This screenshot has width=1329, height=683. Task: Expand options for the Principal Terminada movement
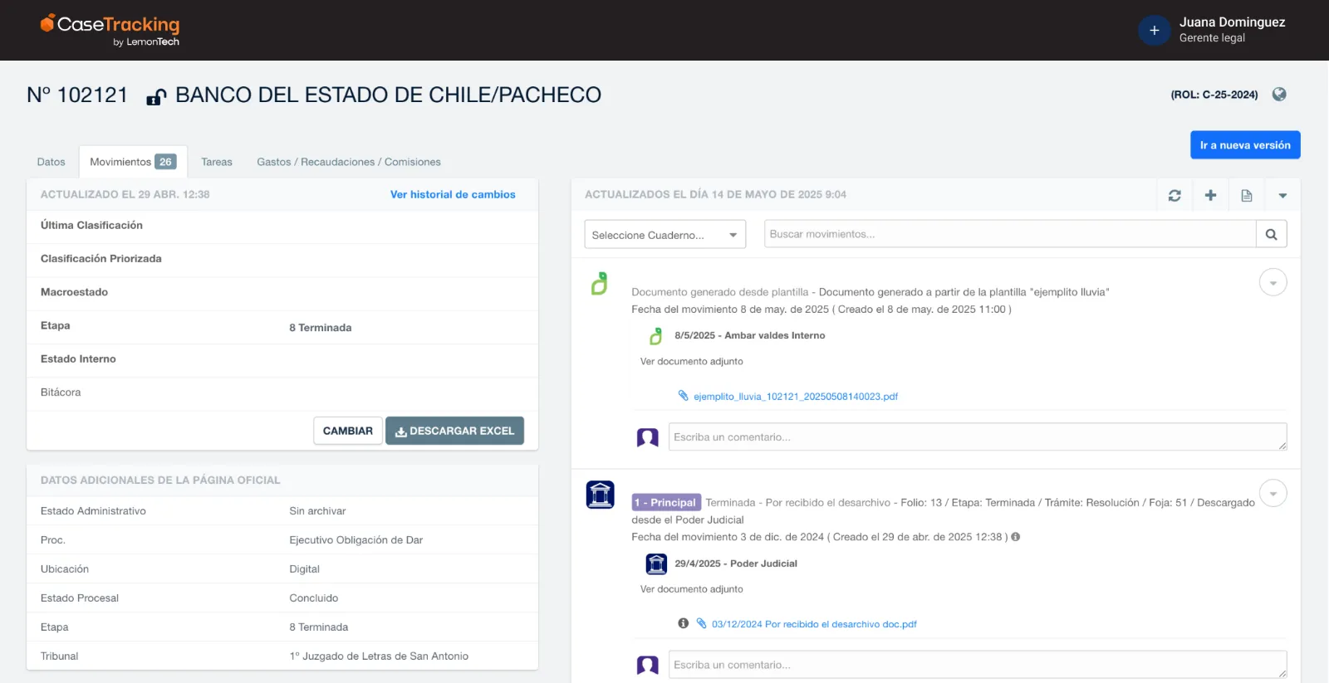[x=1273, y=494]
